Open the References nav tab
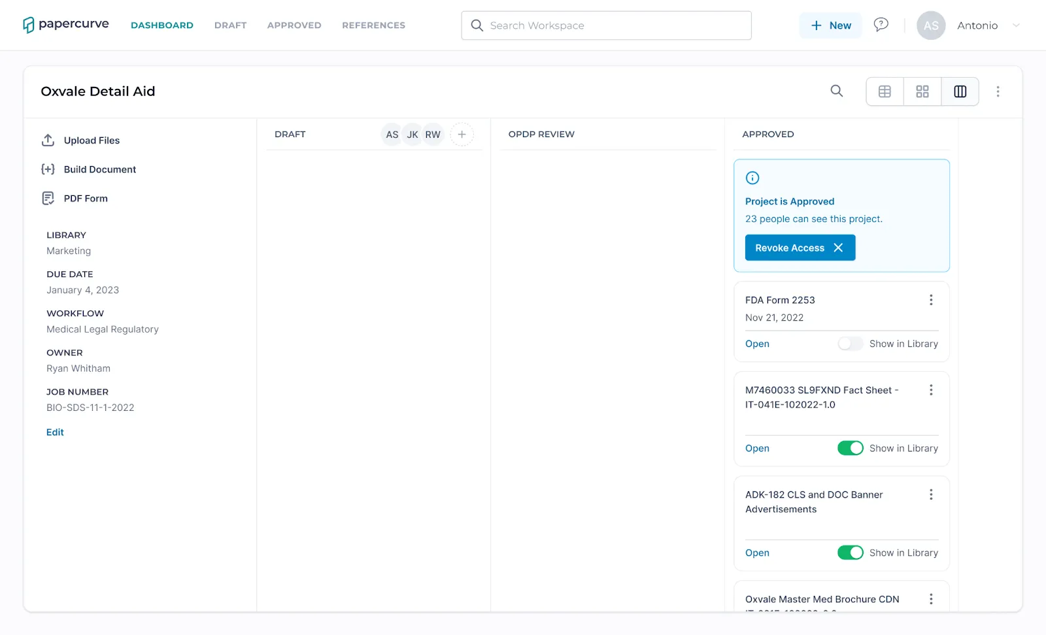Viewport: 1046px width, 635px height. click(373, 25)
